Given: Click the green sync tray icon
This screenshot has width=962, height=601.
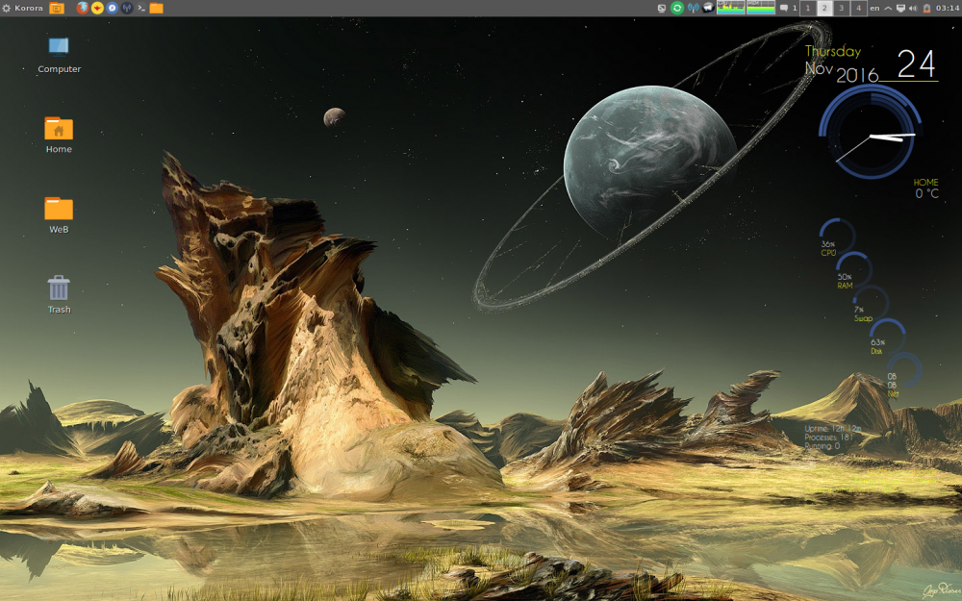Looking at the screenshot, I should coord(676,8).
